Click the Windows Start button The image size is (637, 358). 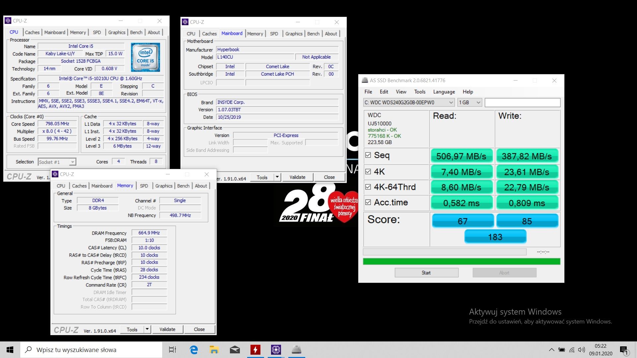click(10, 350)
